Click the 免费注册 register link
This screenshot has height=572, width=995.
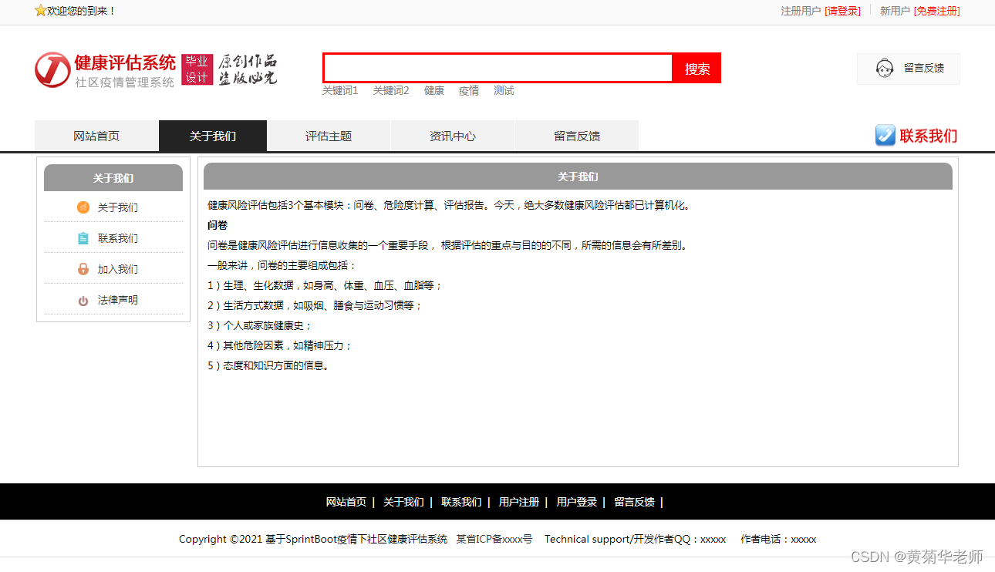(x=937, y=11)
